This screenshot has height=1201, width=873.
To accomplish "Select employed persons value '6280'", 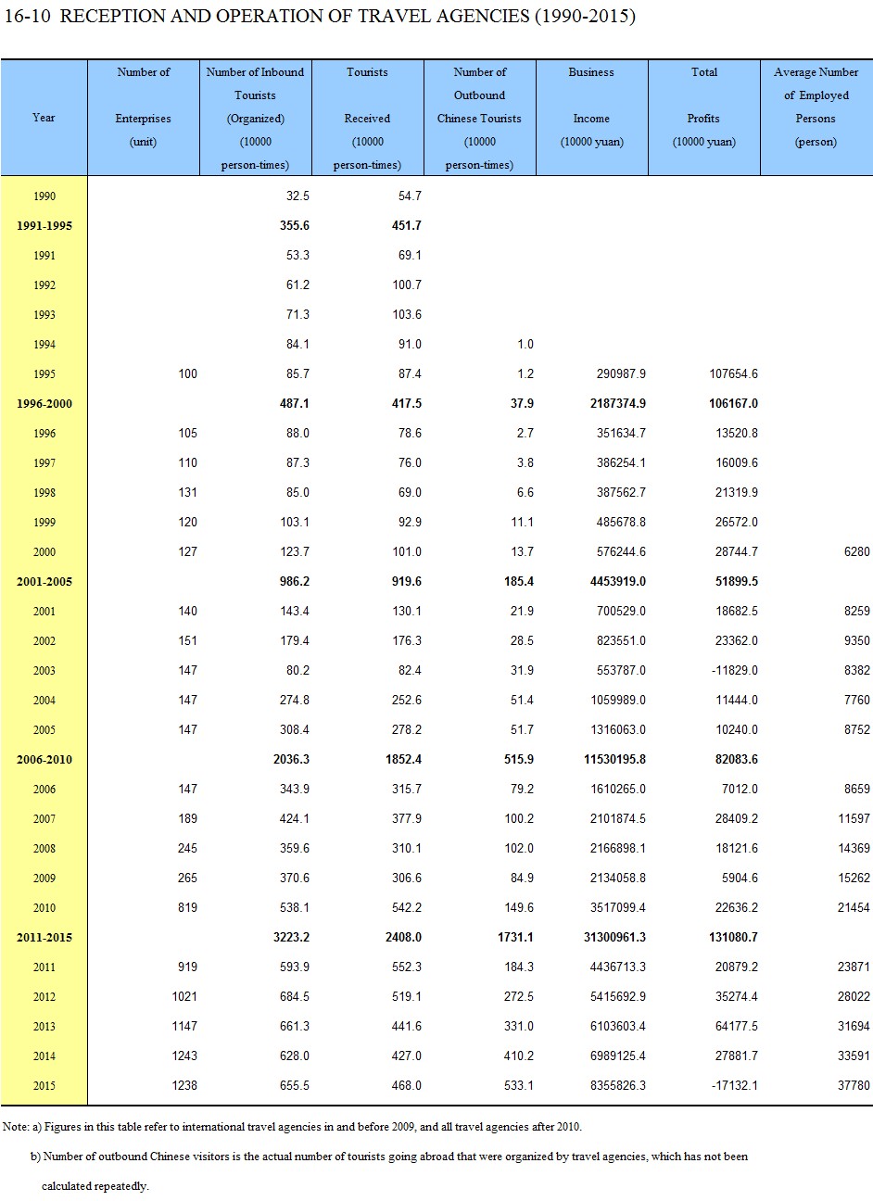I will [857, 552].
